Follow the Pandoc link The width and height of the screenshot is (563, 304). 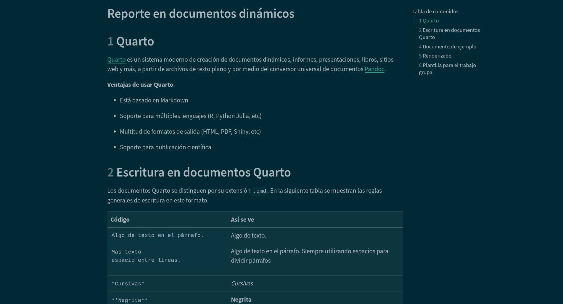pyautogui.click(x=374, y=69)
